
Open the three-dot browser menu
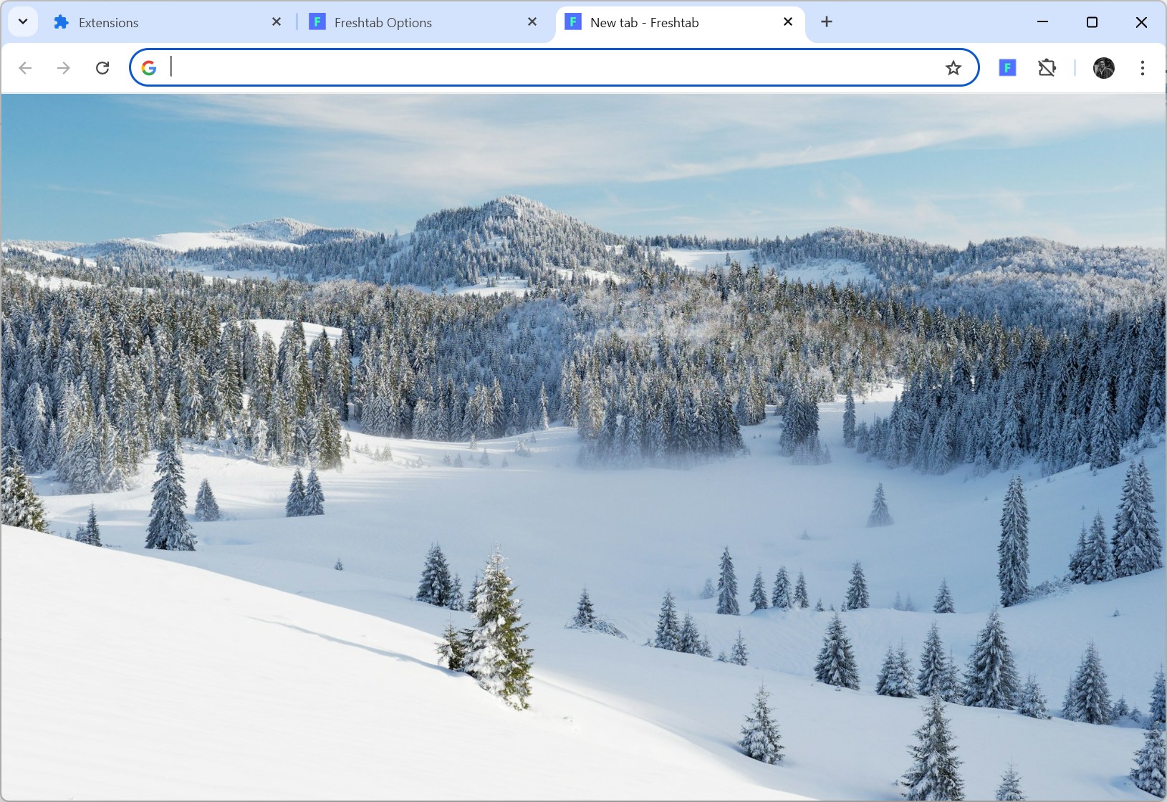point(1143,67)
